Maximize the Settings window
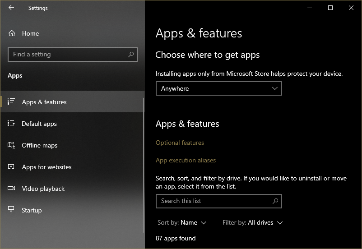The width and height of the screenshot is (362, 249). [x=330, y=8]
